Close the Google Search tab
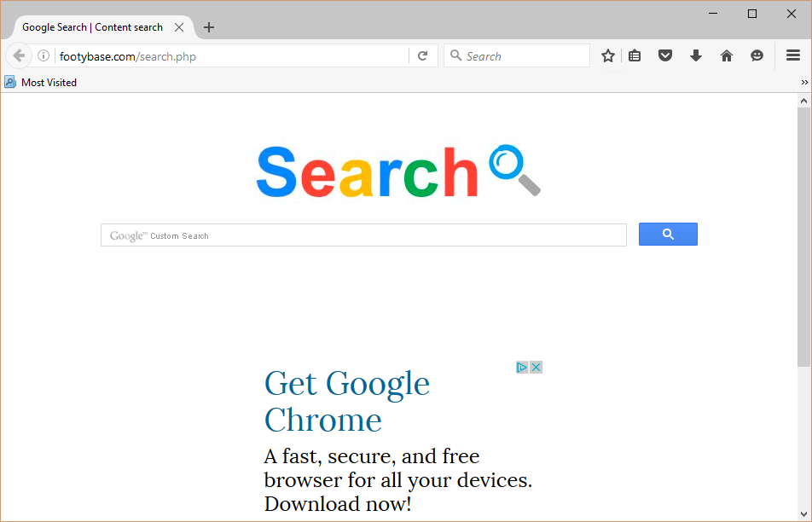This screenshot has height=522, width=812. coord(179,27)
